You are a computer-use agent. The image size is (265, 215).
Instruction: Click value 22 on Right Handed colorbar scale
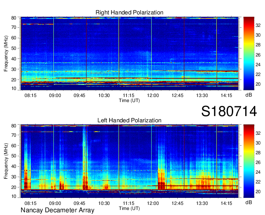[258, 74]
